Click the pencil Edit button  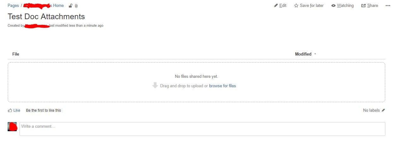coord(280,6)
